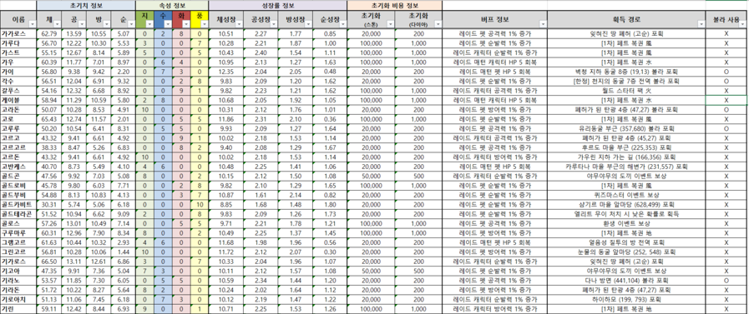
Task: Select the 기라노 name cell
Action: coord(18,281)
